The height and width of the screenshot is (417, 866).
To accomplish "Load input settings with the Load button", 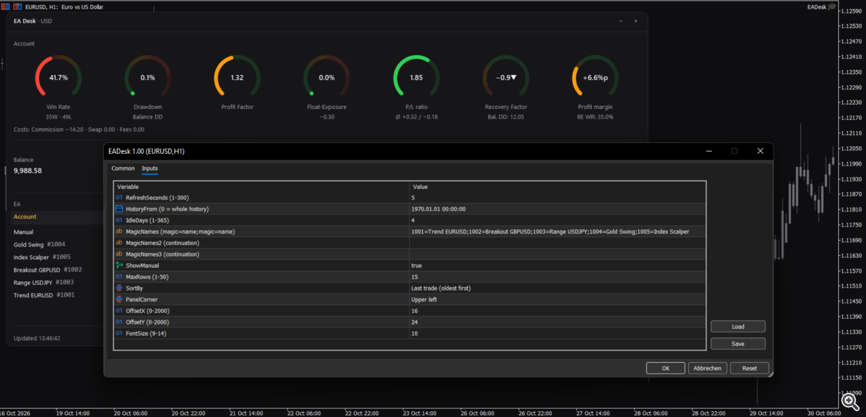I will [x=738, y=327].
